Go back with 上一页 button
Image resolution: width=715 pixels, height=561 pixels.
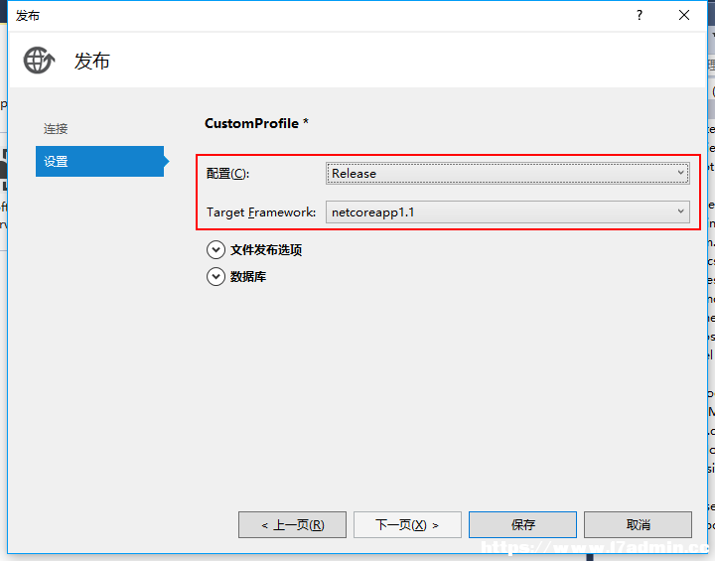point(292,525)
